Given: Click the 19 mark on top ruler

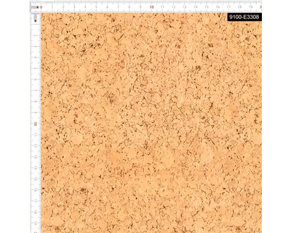Looking at the screenshot, I should 251,7.
